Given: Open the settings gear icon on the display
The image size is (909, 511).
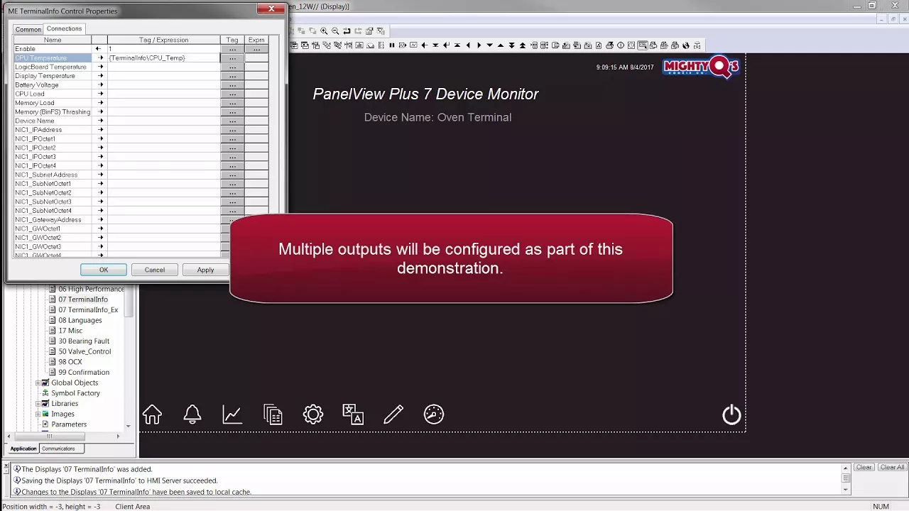Looking at the screenshot, I should (313, 414).
